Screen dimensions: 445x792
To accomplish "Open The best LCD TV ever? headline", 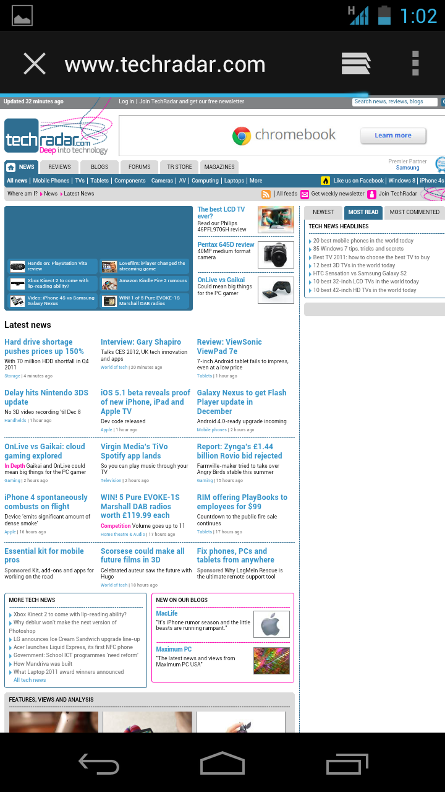I will (221, 213).
